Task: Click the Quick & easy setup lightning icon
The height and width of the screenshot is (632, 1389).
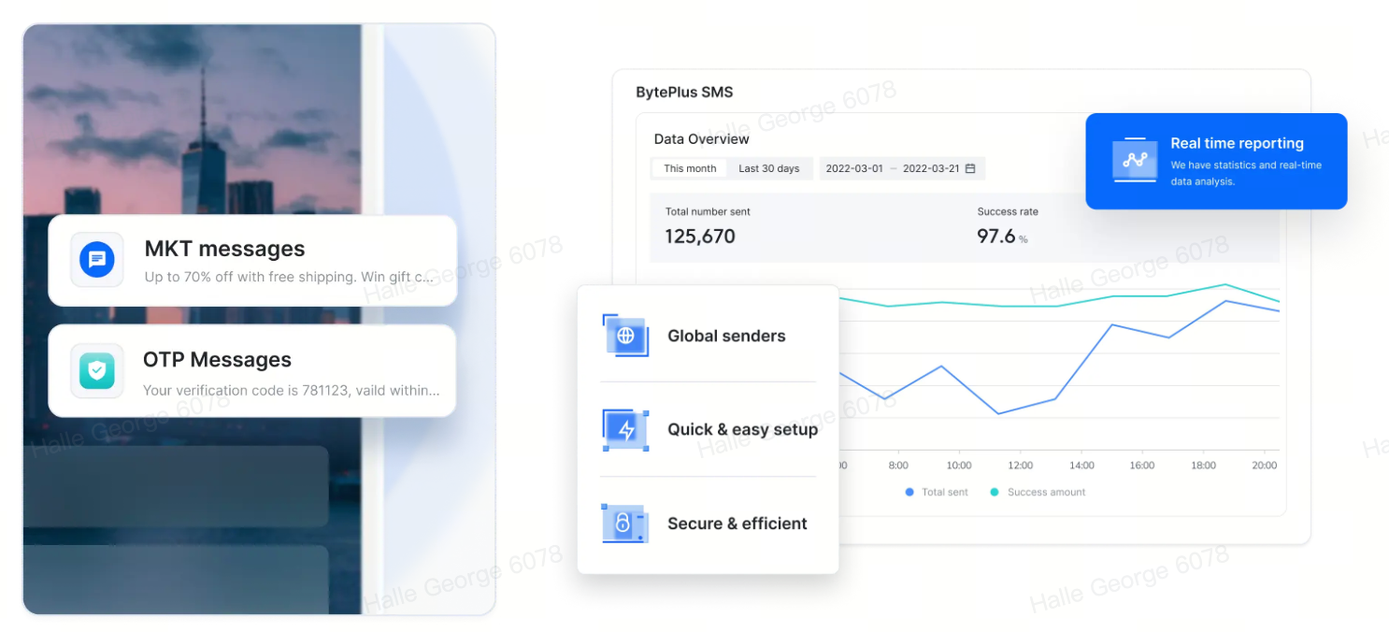Action: (x=625, y=429)
